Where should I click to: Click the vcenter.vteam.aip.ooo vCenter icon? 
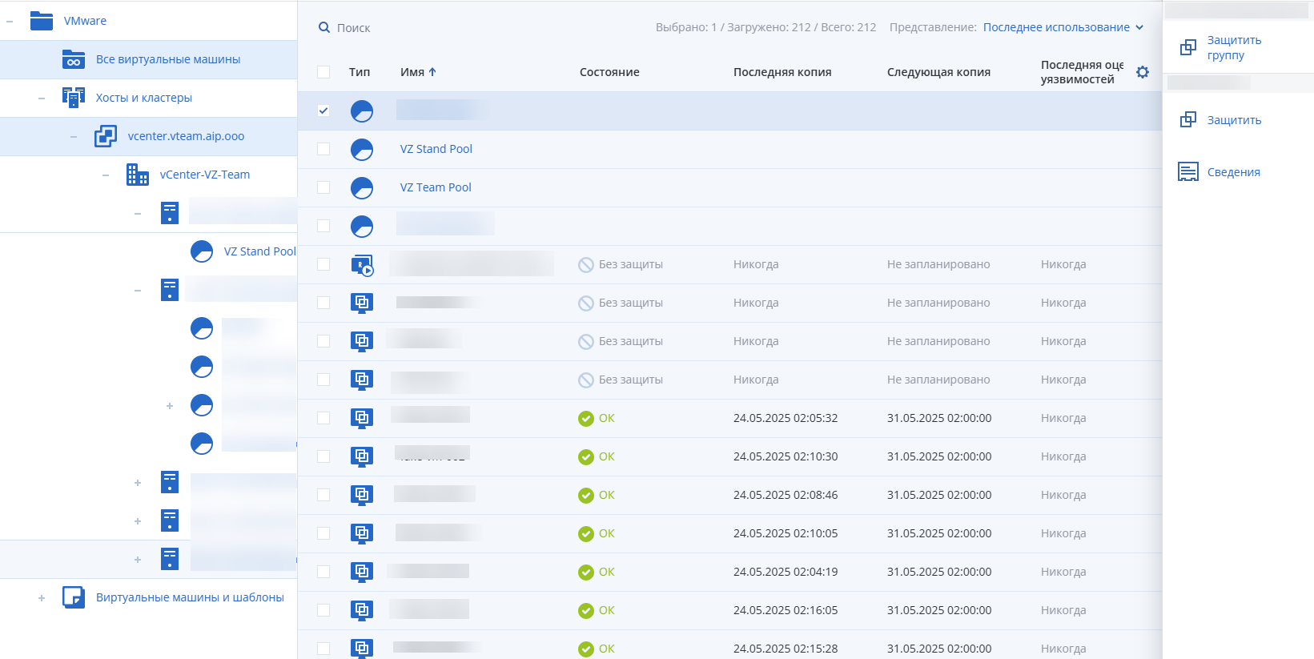tap(106, 136)
